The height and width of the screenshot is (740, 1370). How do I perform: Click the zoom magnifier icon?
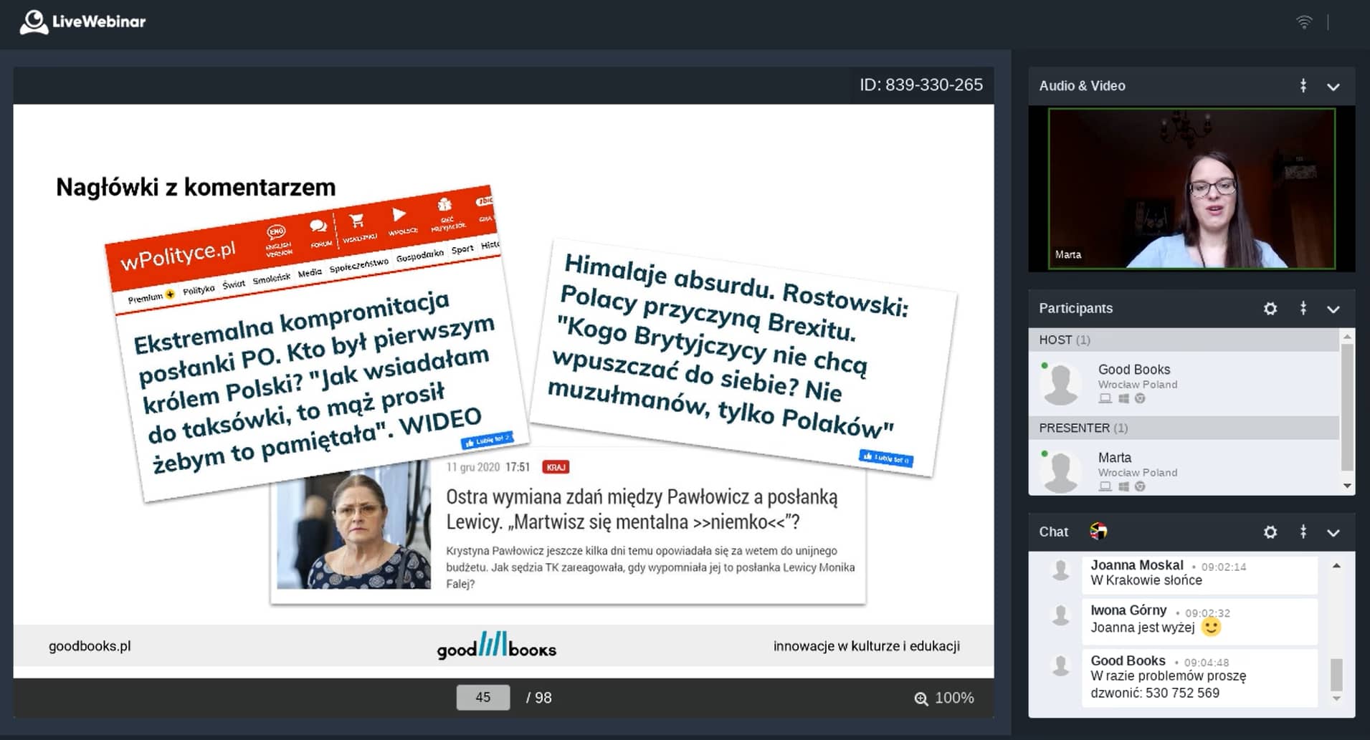tap(921, 698)
